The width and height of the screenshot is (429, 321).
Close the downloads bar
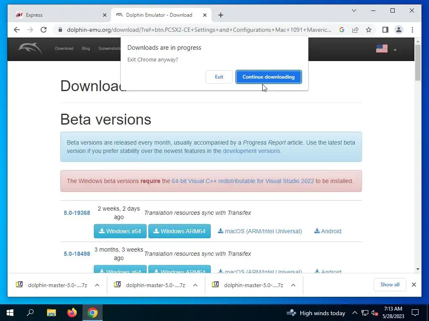click(413, 285)
